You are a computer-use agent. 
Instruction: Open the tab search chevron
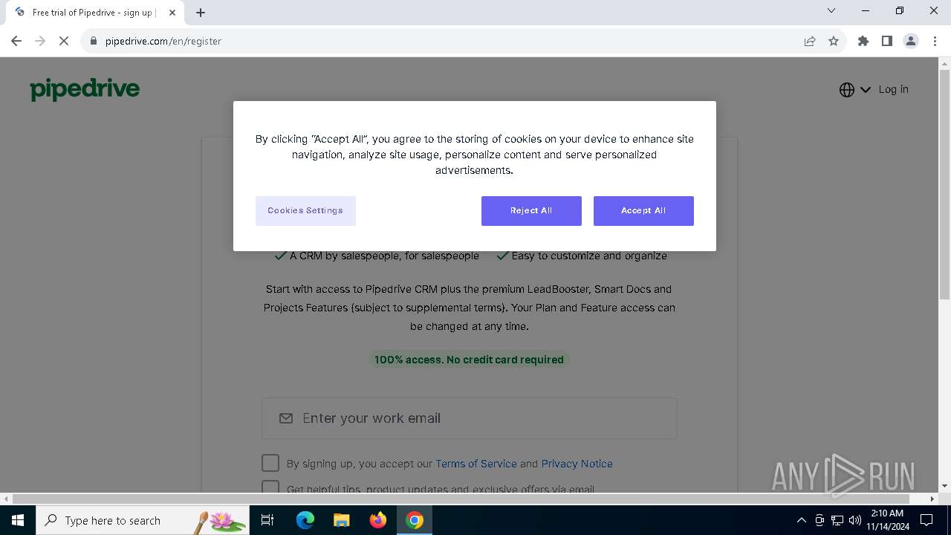tap(831, 10)
